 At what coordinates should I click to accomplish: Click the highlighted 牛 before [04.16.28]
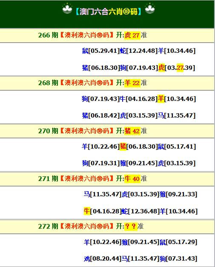pos(87,211)
